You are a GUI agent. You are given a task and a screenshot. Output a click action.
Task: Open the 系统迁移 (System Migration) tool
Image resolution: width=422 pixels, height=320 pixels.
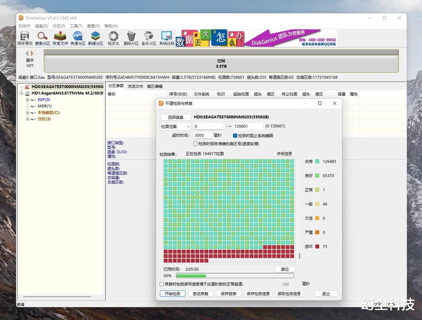click(x=167, y=38)
